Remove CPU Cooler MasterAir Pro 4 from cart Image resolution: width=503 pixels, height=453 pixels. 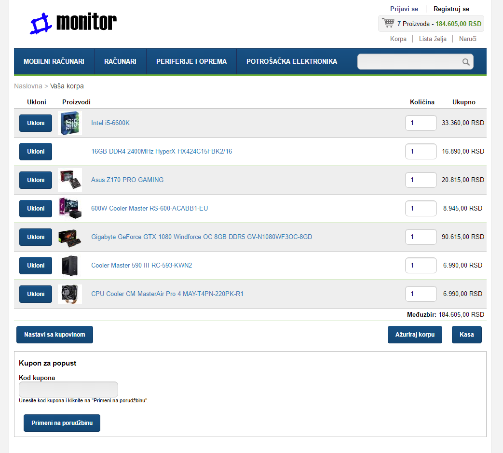(x=36, y=294)
